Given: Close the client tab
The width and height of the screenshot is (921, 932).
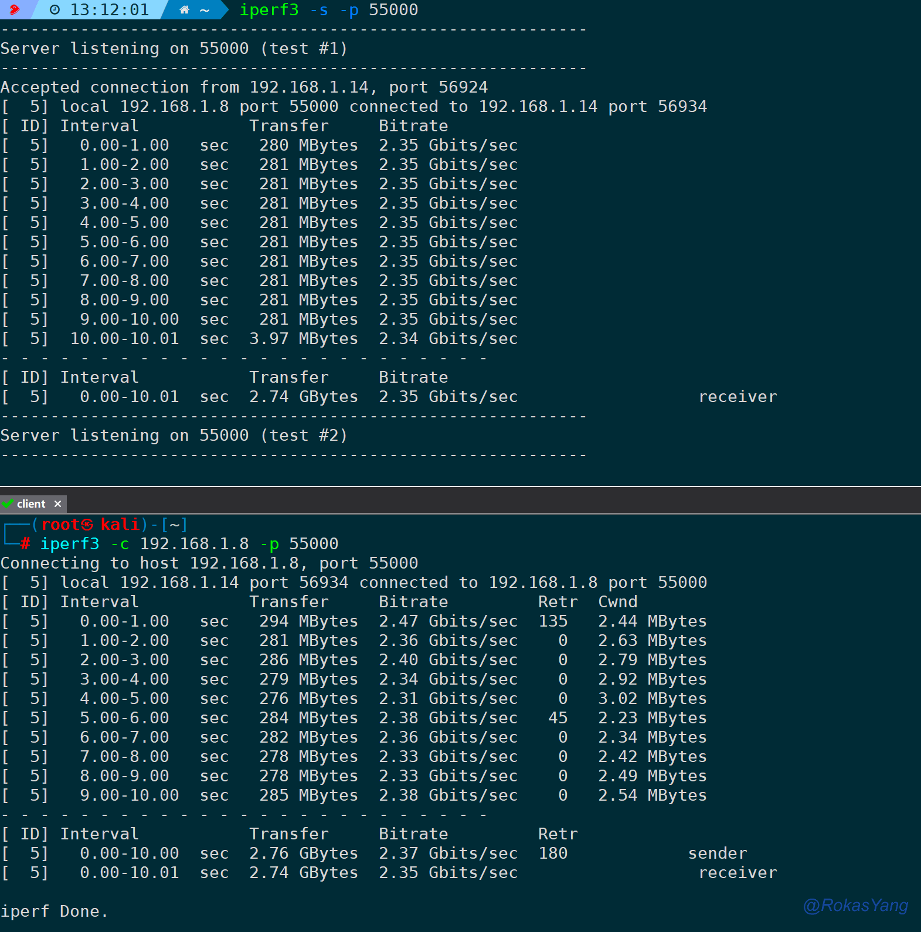Looking at the screenshot, I should [x=57, y=504].
